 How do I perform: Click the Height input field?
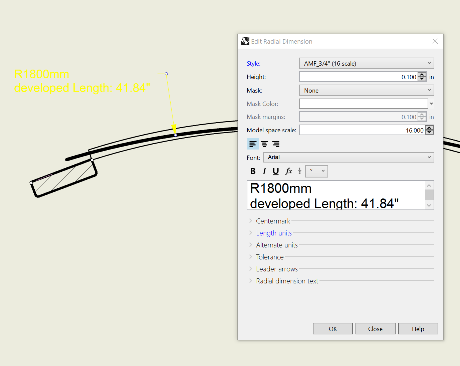tap(359, 77)
